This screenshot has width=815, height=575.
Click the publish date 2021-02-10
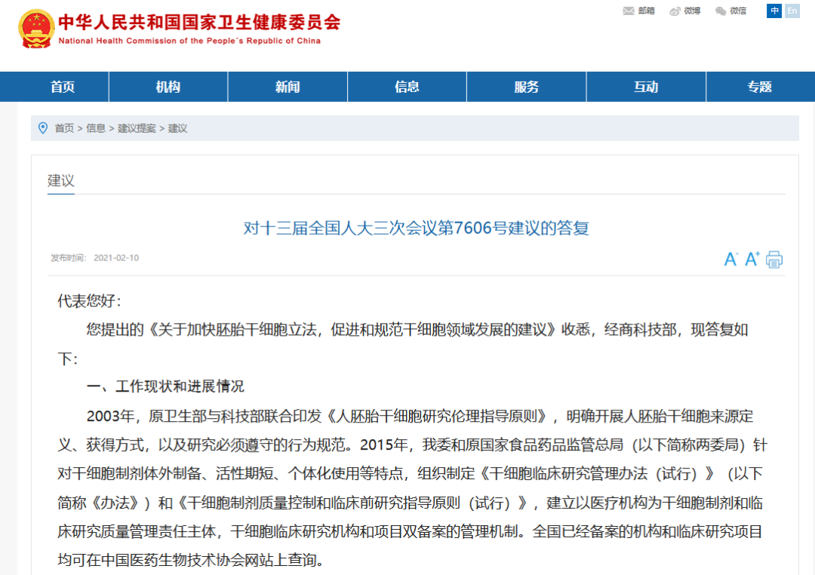(116, 258)
